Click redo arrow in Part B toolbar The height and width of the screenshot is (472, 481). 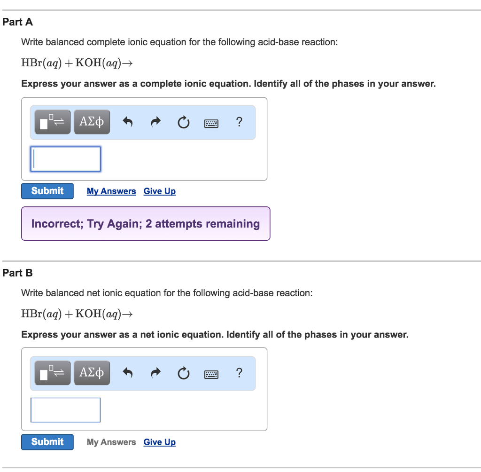click(155, 374)
